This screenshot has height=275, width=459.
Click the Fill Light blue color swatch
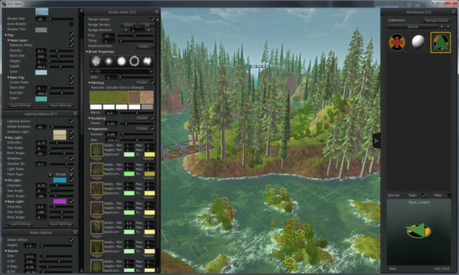click(x=60, y=180)
